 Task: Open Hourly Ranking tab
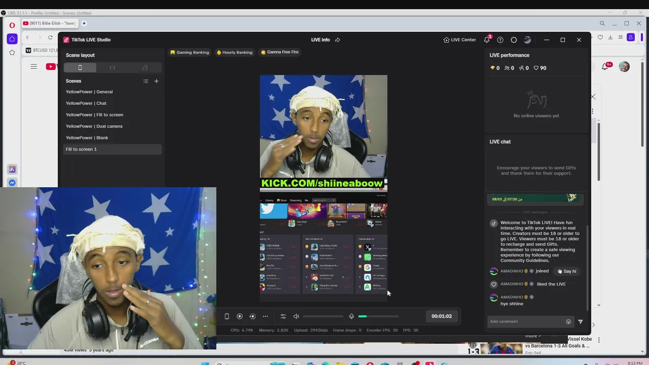234,52
